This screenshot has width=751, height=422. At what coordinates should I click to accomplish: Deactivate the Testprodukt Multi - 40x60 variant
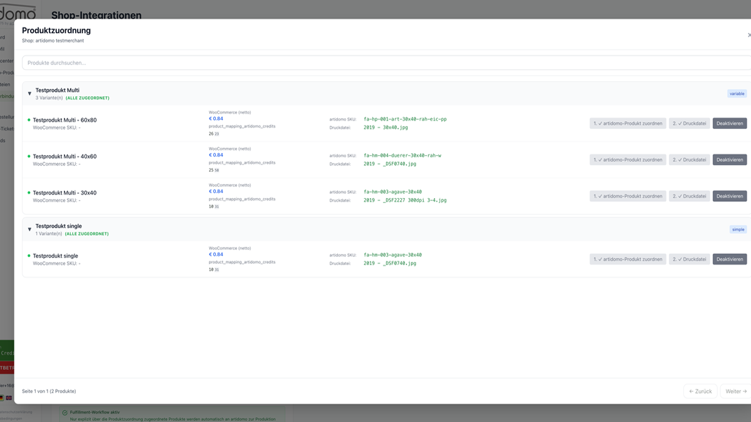click(x=729, y=159)
